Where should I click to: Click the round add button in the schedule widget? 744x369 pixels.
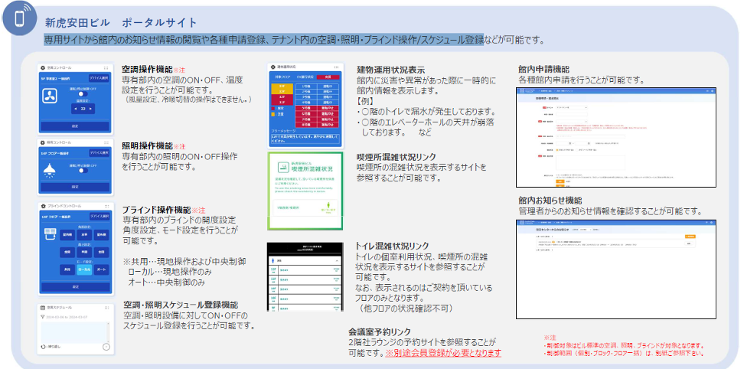pos(106,347)
